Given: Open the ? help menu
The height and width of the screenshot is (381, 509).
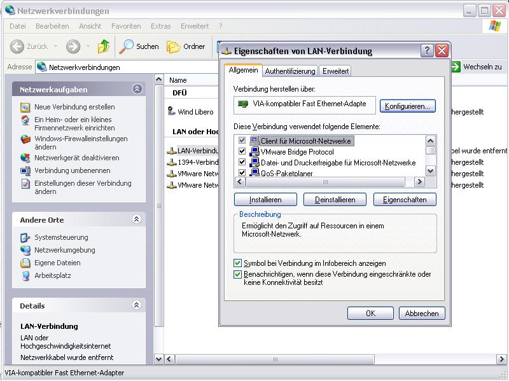Looking at the screenshot, I should point(221,26).
